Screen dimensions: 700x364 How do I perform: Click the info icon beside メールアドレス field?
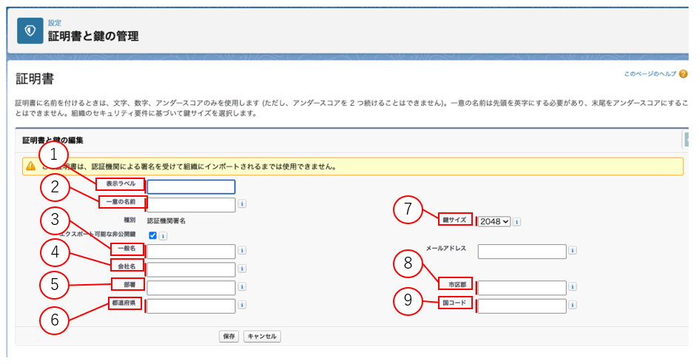[573, 252]
